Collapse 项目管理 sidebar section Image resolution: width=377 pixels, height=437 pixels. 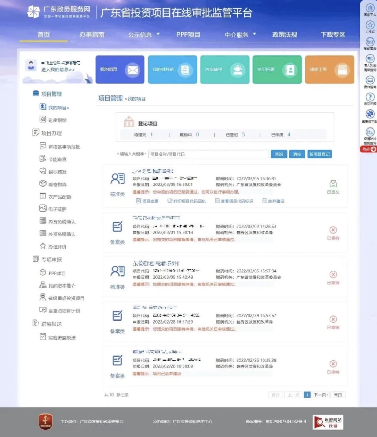pos(47,94)
